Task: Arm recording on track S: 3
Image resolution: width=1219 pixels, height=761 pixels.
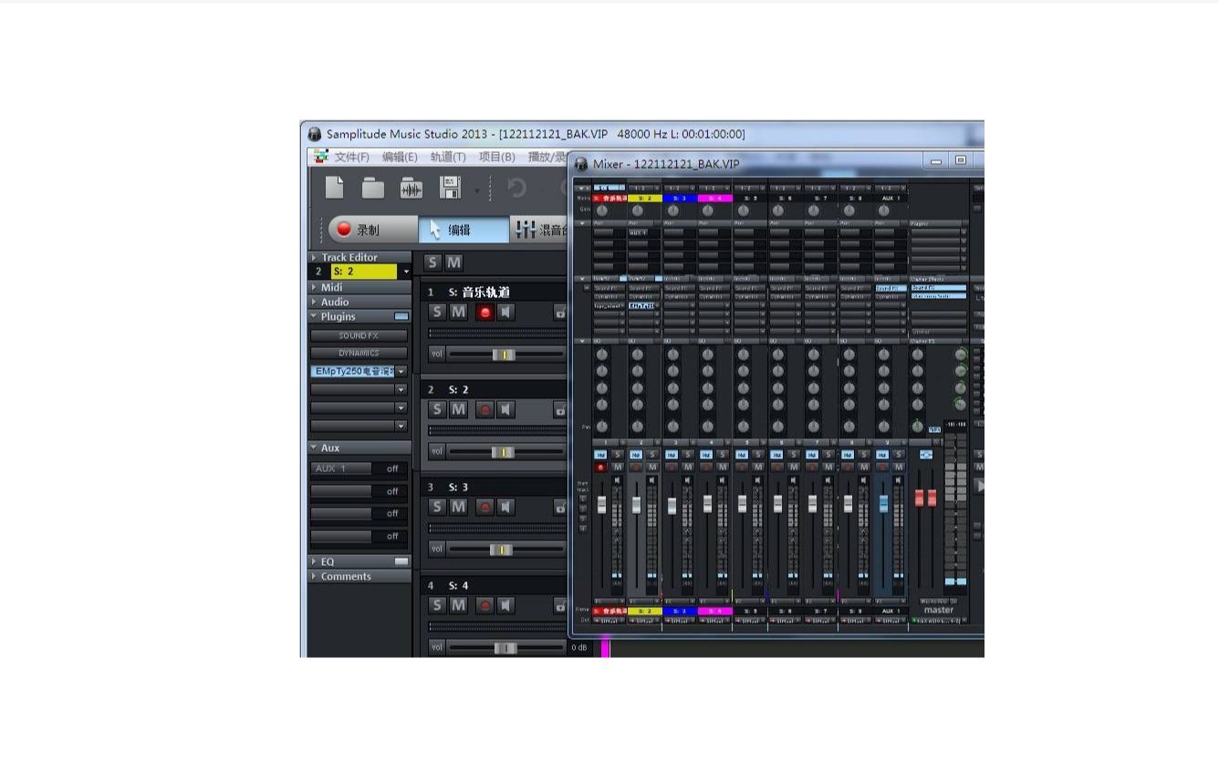Action: tap(484, 507)
